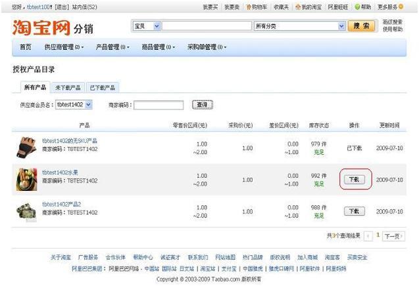Click the 淘宝客 footer link

coord(332,257)
